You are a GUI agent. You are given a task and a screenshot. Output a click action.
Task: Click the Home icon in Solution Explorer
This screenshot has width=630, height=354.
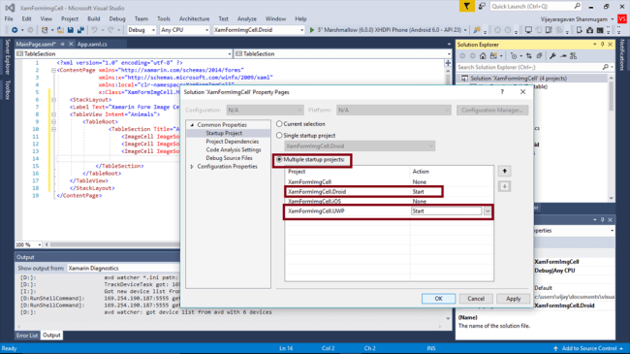tap(483, 56)
